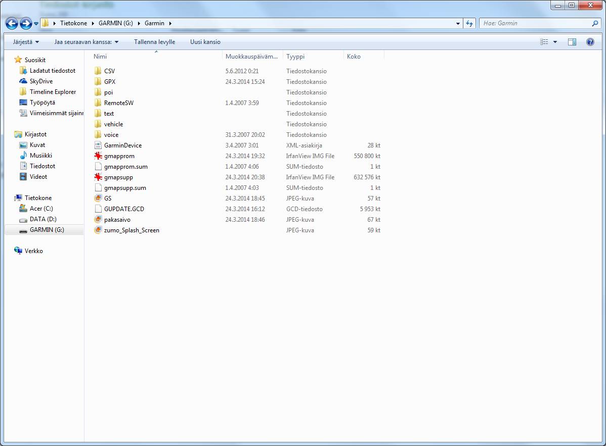Open the view options dropdown arrow
Image resolution: width=606 pixels, height=446 pixels.
[x=555, y=41]
